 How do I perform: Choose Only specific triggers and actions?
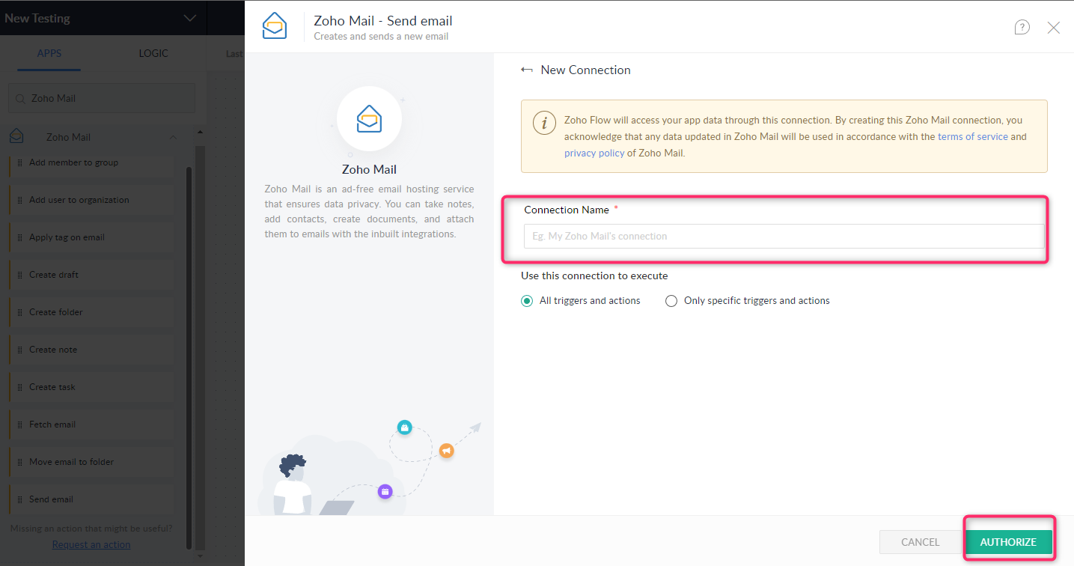coord(671,300)
